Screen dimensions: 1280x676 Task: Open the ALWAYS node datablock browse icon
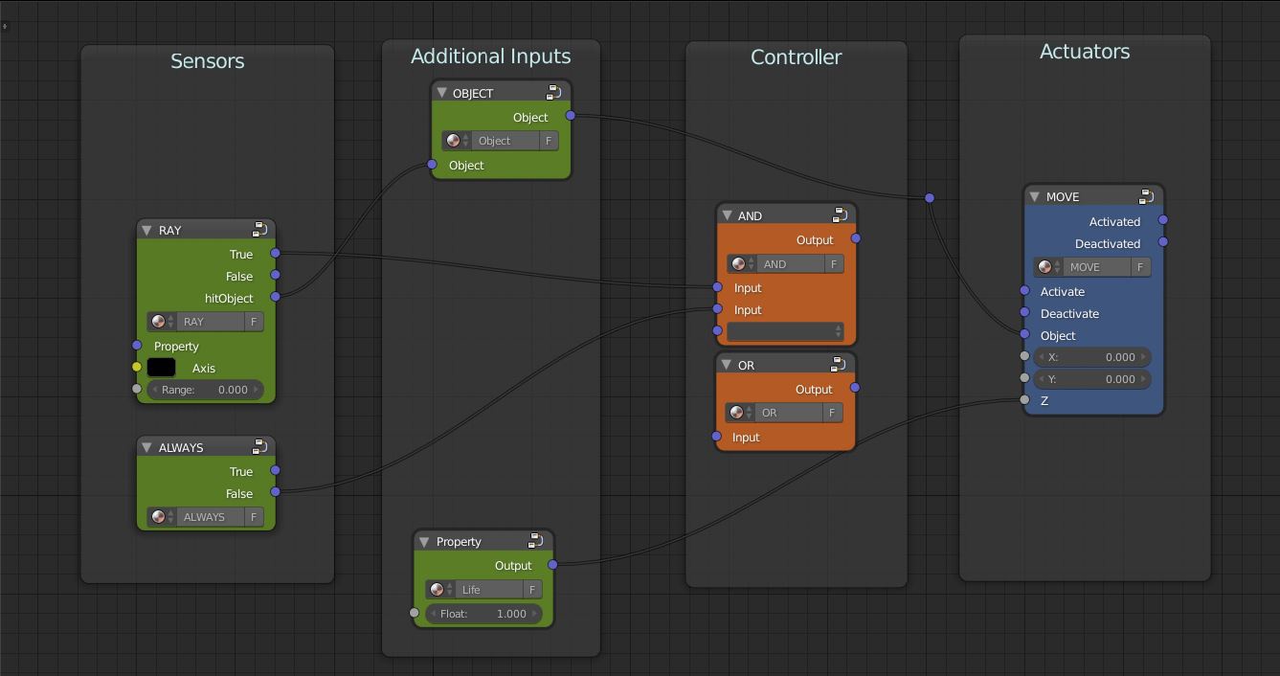click(163, 517)
